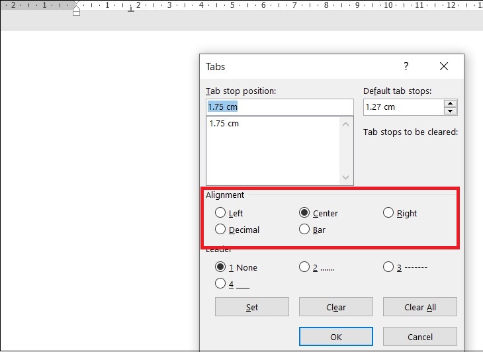Viewport: 483px width, 352px height.
Task: Select leader option 1 None
Action: click(x=220, y=267)
